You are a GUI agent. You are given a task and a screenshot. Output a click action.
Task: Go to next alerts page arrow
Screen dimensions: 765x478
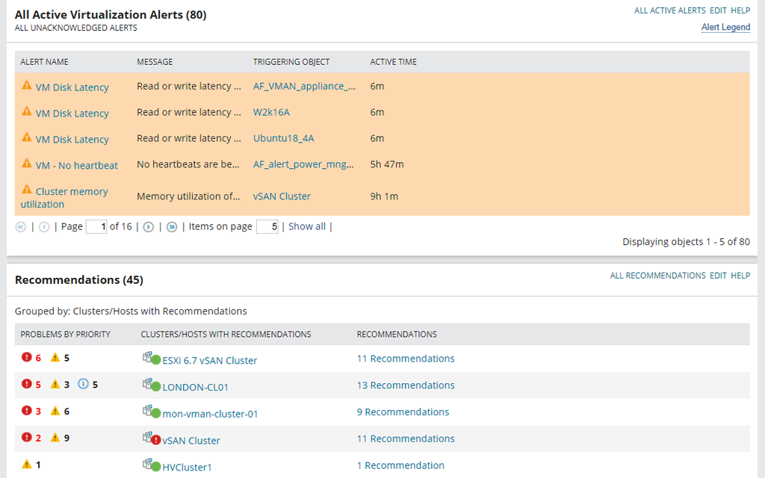click(x=149, y=227)
